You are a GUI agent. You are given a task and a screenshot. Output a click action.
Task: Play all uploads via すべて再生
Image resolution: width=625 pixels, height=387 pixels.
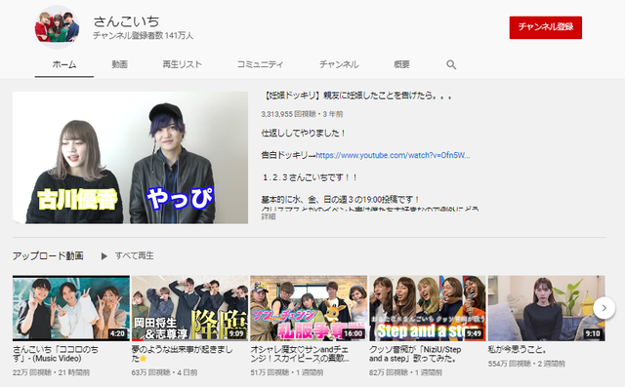click(135, 255)
